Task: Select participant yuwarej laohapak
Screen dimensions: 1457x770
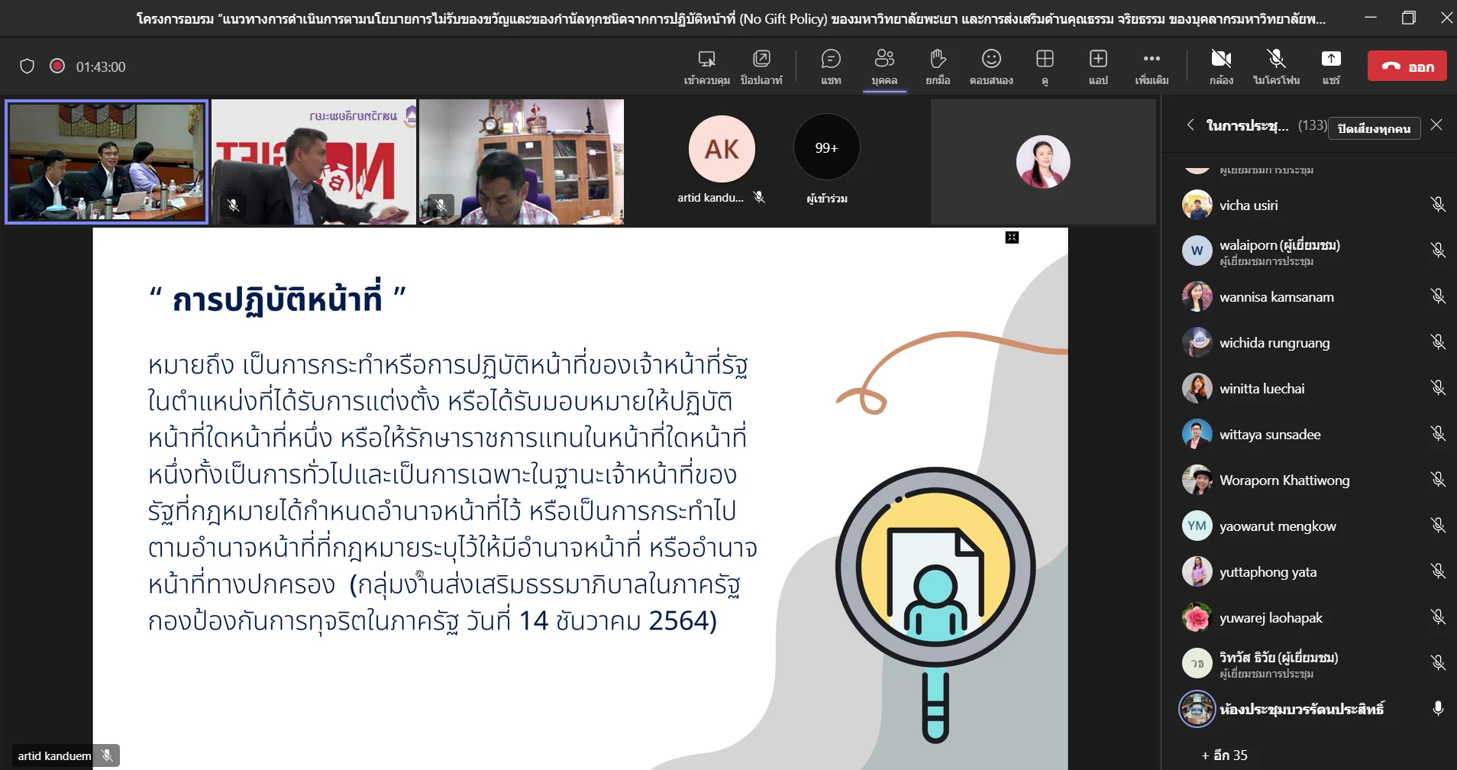Action: (1309, 617)
